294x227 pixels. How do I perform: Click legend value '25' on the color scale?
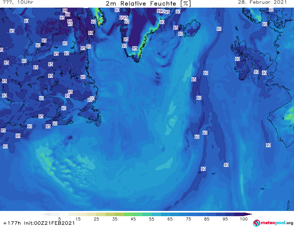tap(96, 219)
